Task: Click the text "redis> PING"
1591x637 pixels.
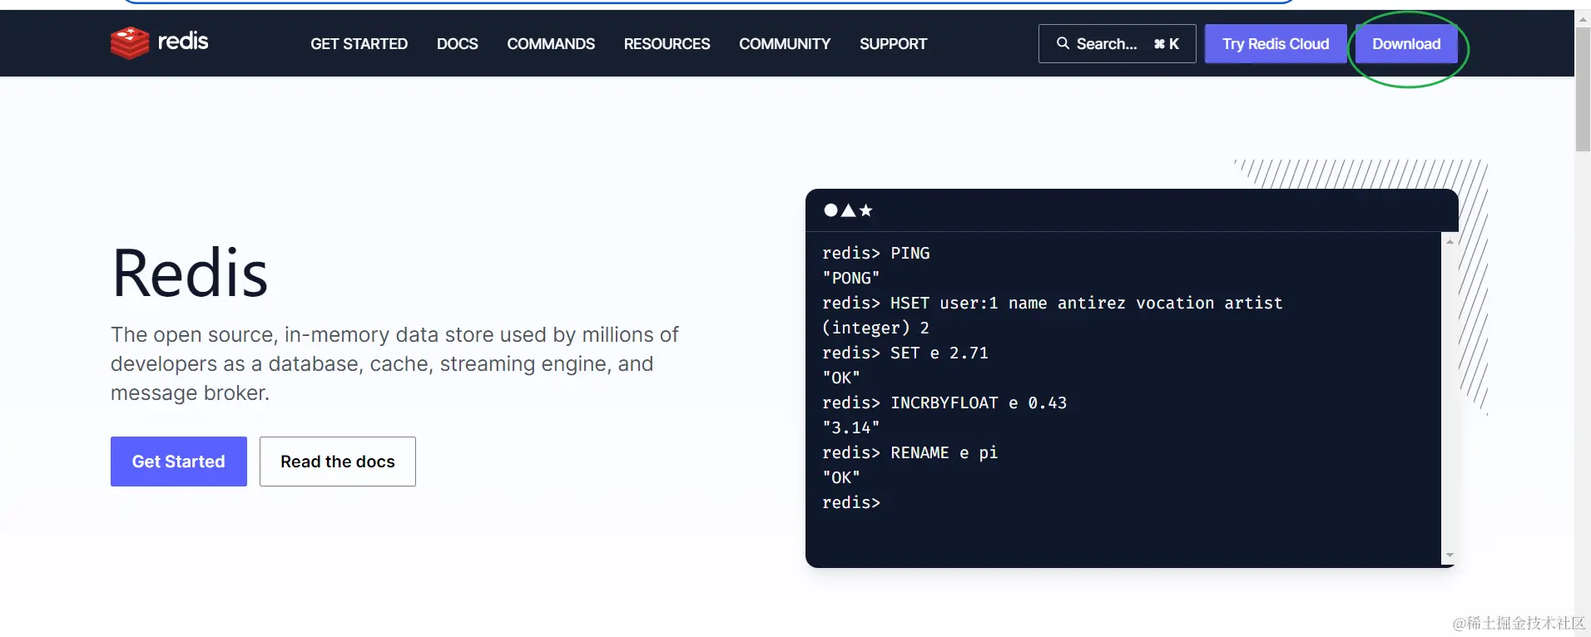Action: (875, 253)
